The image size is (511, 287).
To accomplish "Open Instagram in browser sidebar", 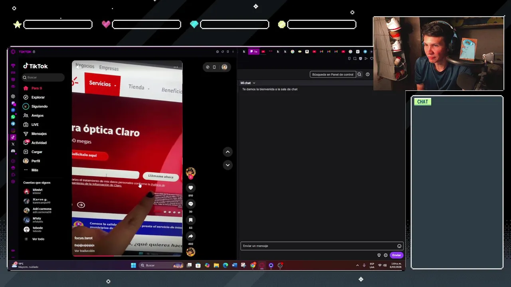I will pyautogui.click(x=13, y=130).
